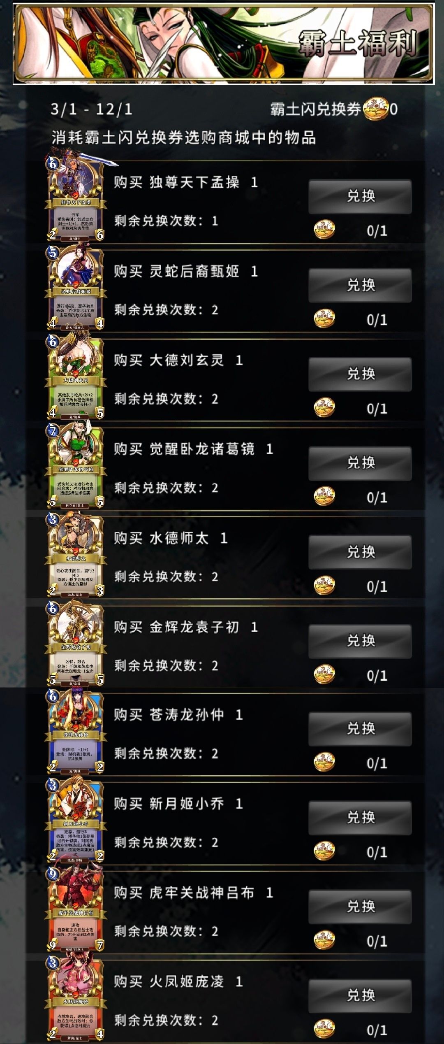Redeem 灵蛇后裔甄姬 with the 兑换 button
This screenshot has width=444, height=1044.
(x=360, y=285)
